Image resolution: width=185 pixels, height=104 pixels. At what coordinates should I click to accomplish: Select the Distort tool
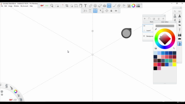pos(76,5)
